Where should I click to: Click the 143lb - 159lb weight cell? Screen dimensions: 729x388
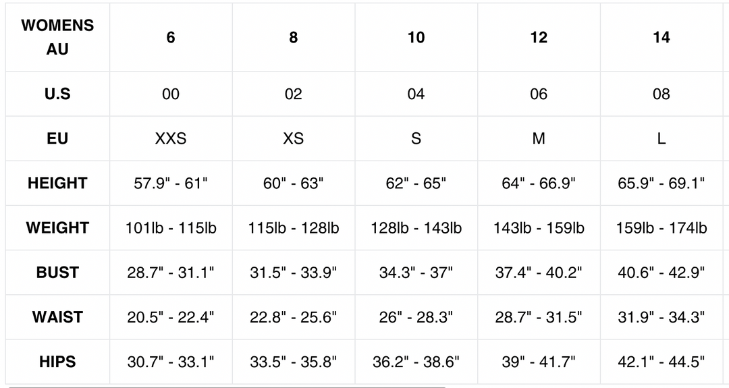coord(539,227)
